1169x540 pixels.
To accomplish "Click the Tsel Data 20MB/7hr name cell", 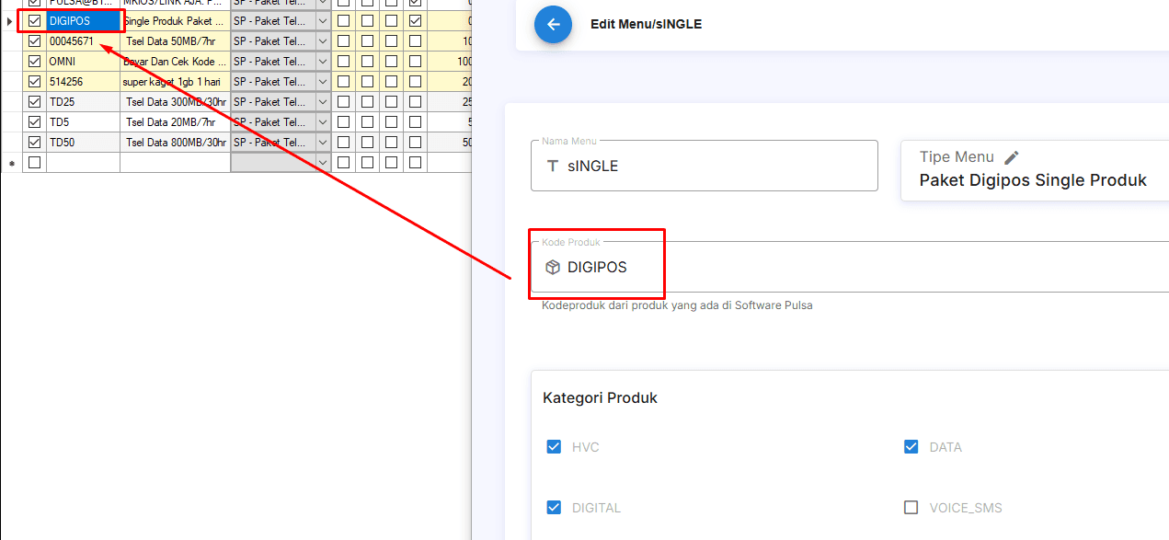I will [175, 122].
